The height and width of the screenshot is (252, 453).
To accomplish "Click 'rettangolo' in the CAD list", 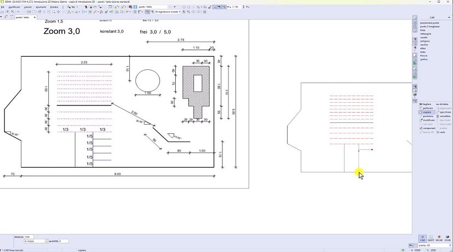I will coord(426,33).
